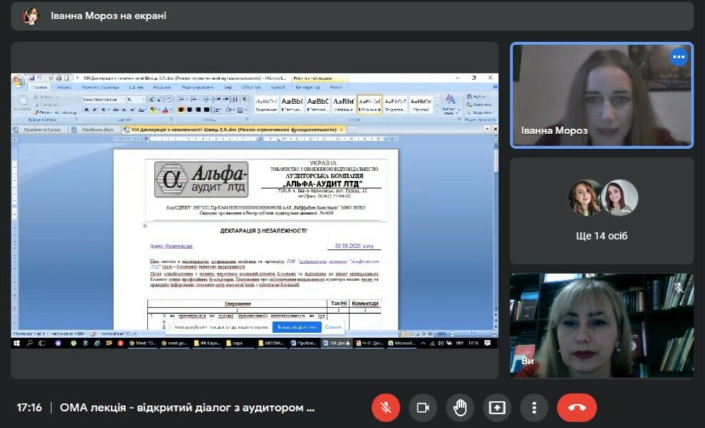Open Meet's three-dot more options menu

point(534,408)
